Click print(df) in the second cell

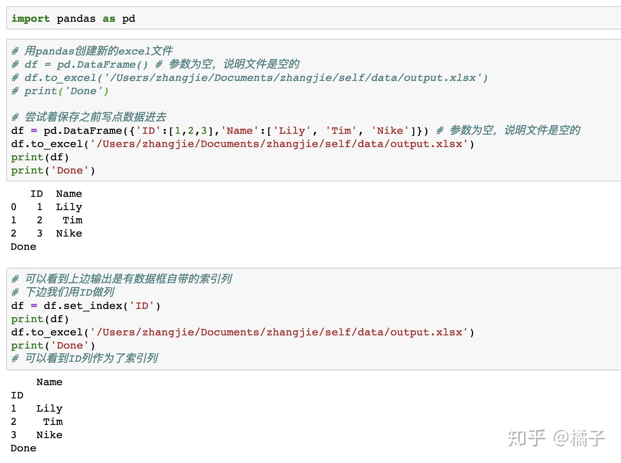(40, 157)
